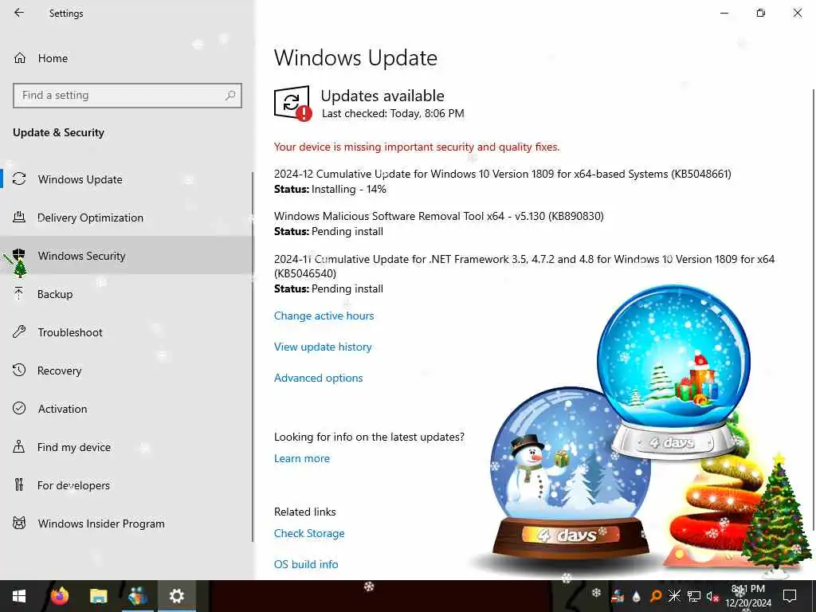
Task: Click the Find a setting search box
Action: click(127, 96)
